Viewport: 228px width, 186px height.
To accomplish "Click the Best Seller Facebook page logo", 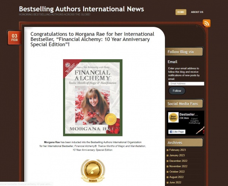I will point(173,117).
